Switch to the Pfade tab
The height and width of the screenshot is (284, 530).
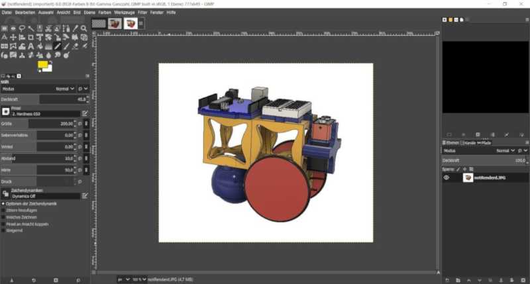484,143
